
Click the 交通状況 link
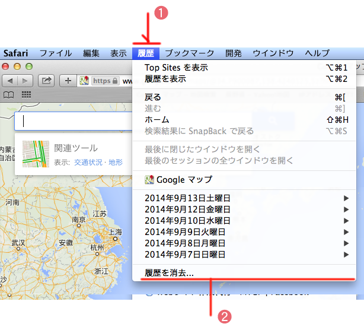[88, 162]
